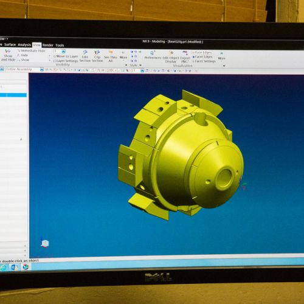This screenshot has height=304, width=304.
Task: Click the Show and Hide icon
Action: (8, 51)
